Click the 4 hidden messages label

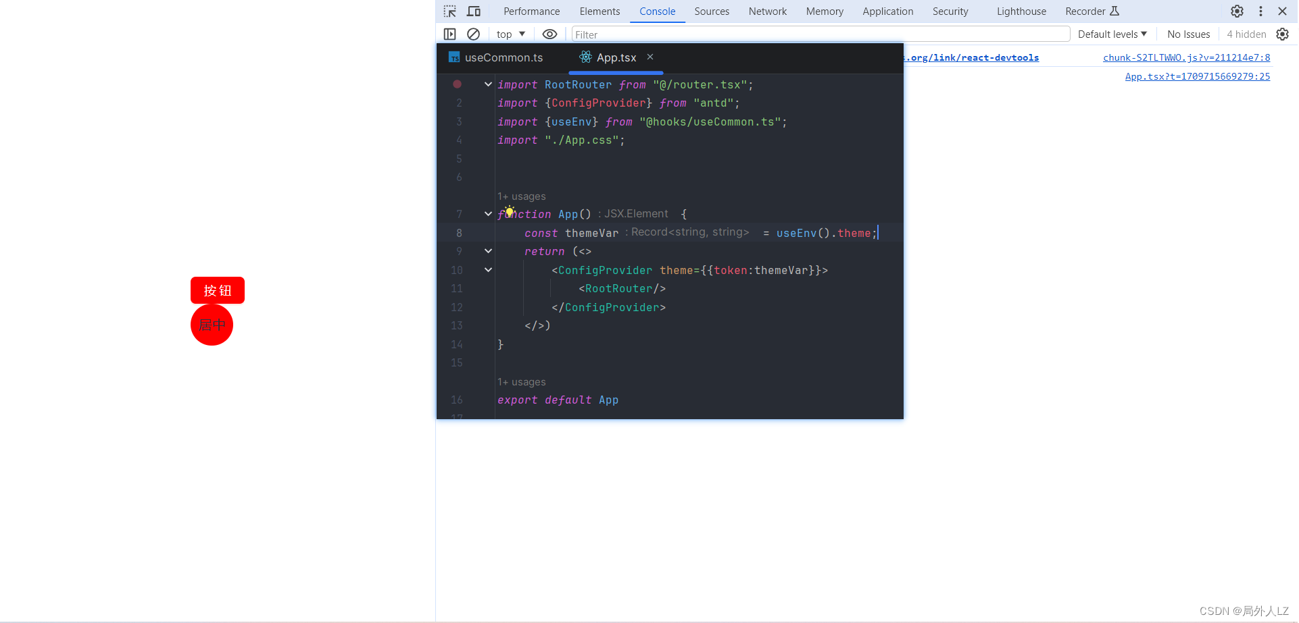(1246, 34)
